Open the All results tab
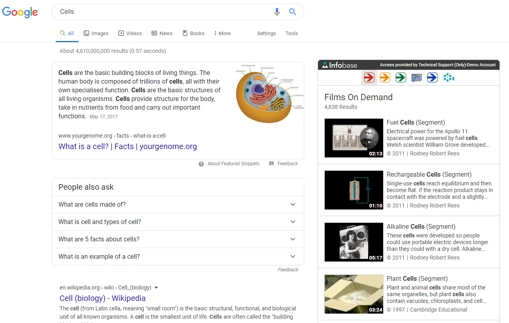 click(67, 34)
